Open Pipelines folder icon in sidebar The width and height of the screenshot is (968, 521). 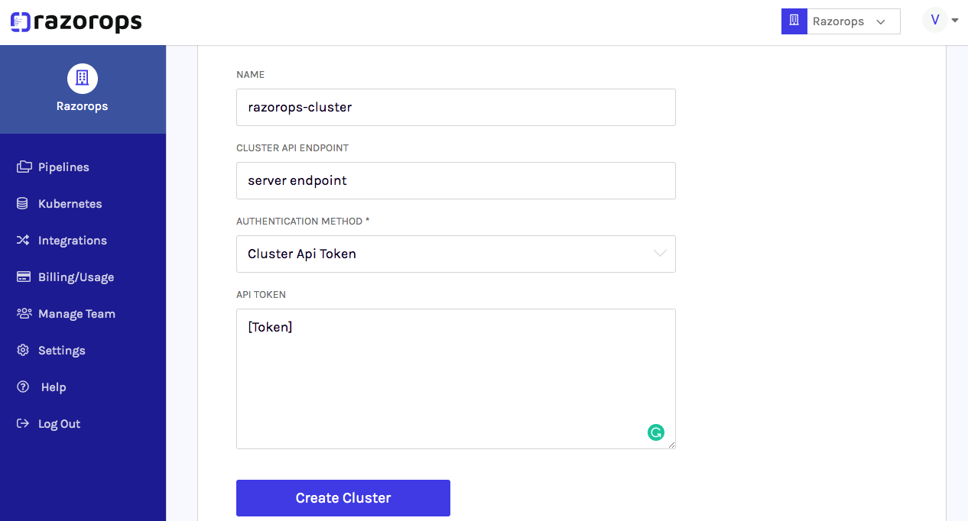pos(24,167)
